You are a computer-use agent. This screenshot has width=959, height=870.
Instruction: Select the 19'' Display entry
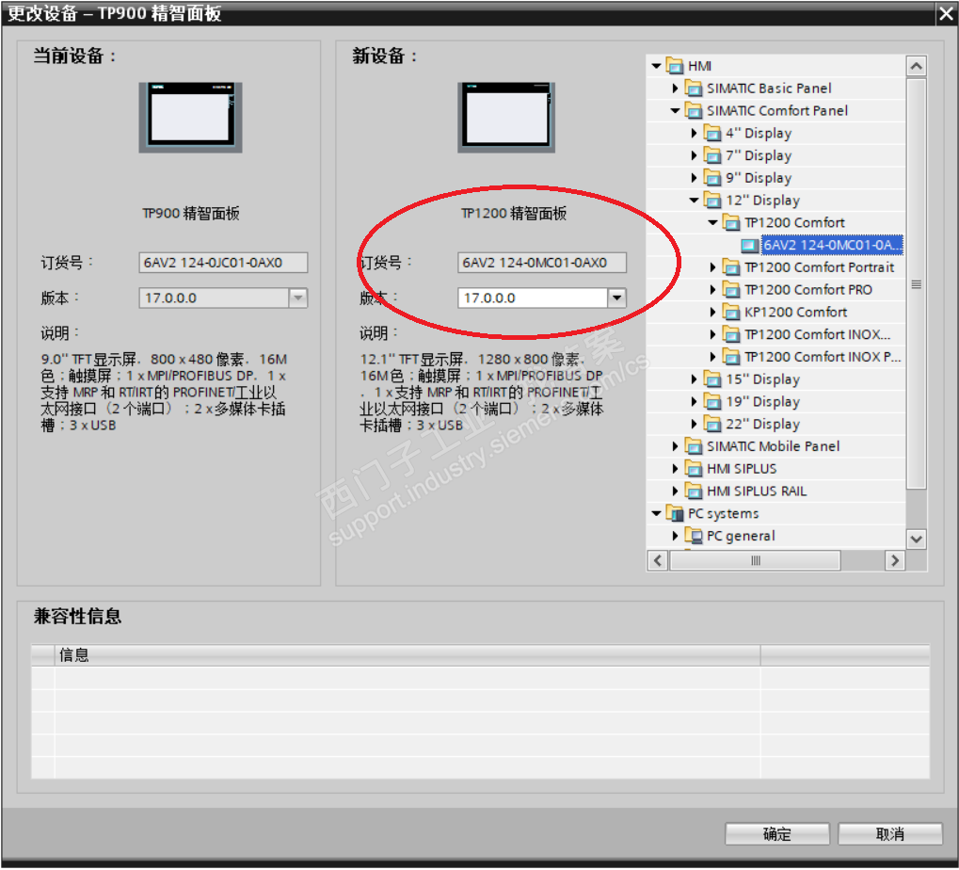pos(762,402)
